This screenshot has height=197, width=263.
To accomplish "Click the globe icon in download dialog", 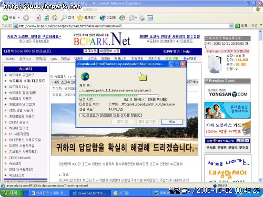I will (x=85, y=77).
